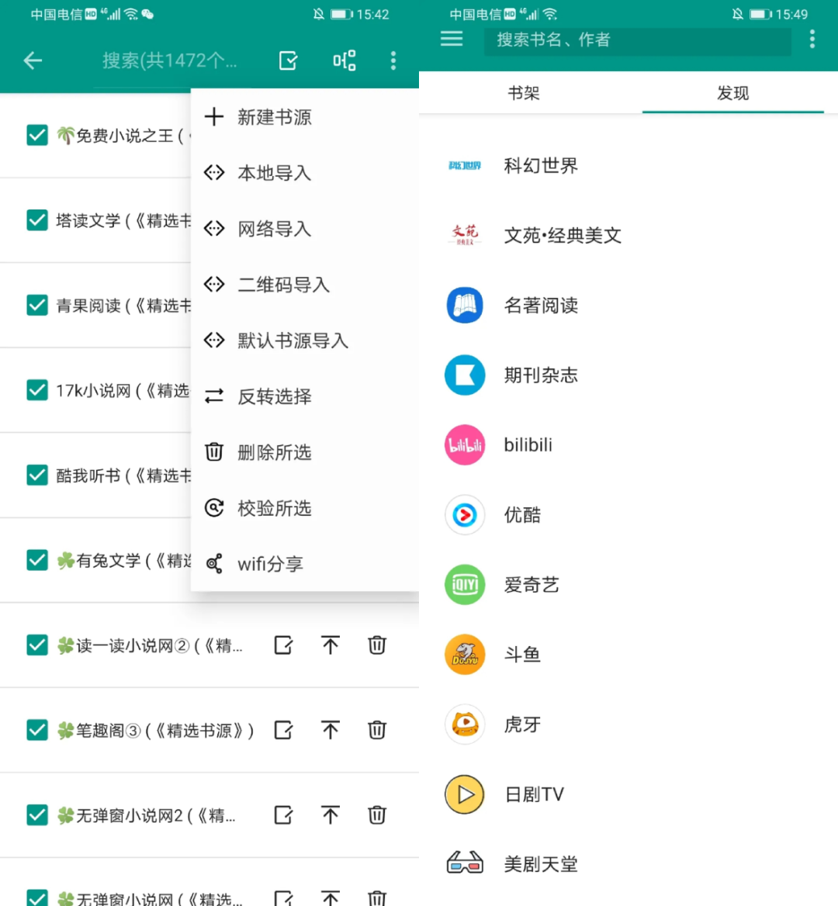This screenshot has width=838, height=906.
Task: Tap the pink bilibili icon
Action: 465,445
